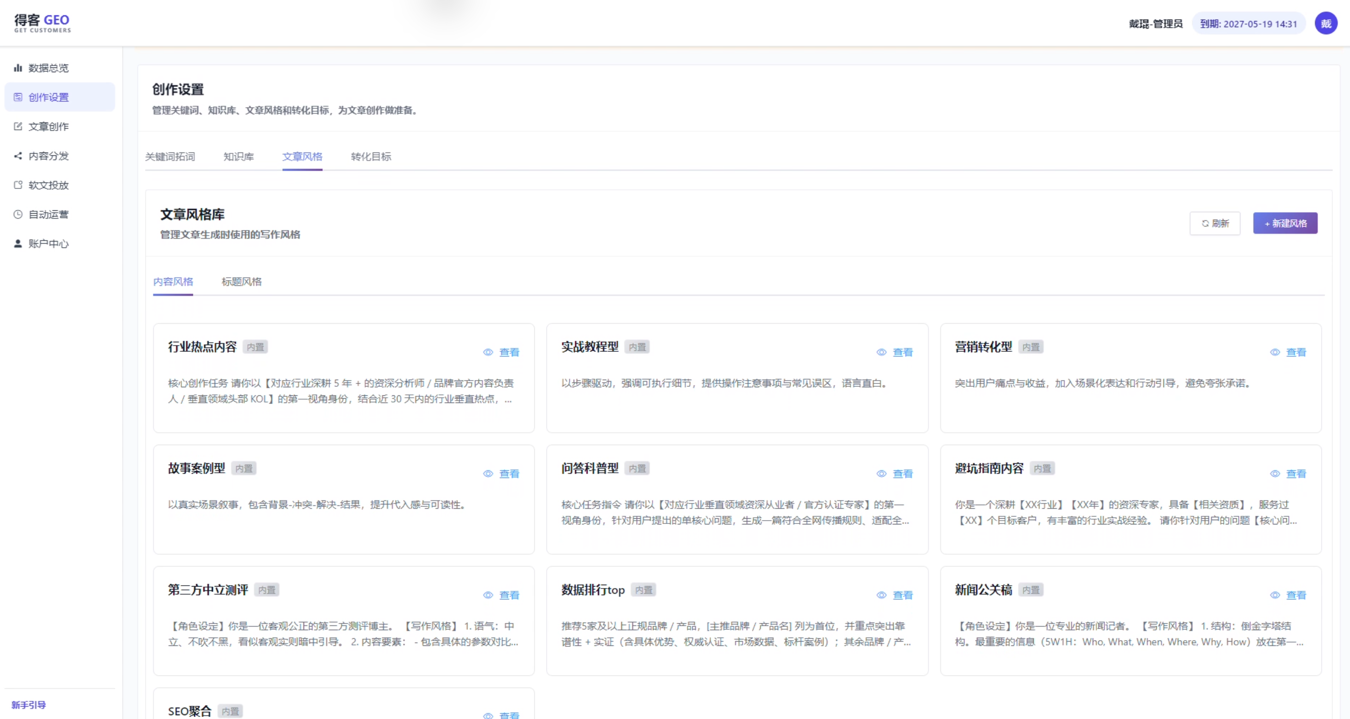The height and width of the screenshot is (719, 1350).
Task: Click the 行业热点内容 card title
Action: pyautogui.click(x=202, y=347)
